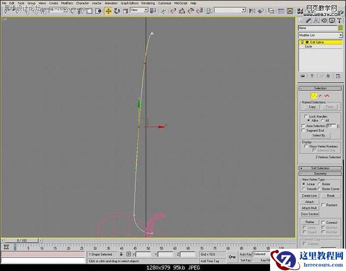Viewport: 346px width, 271px height.
Task: Click the Refine button
Action: 309,222
